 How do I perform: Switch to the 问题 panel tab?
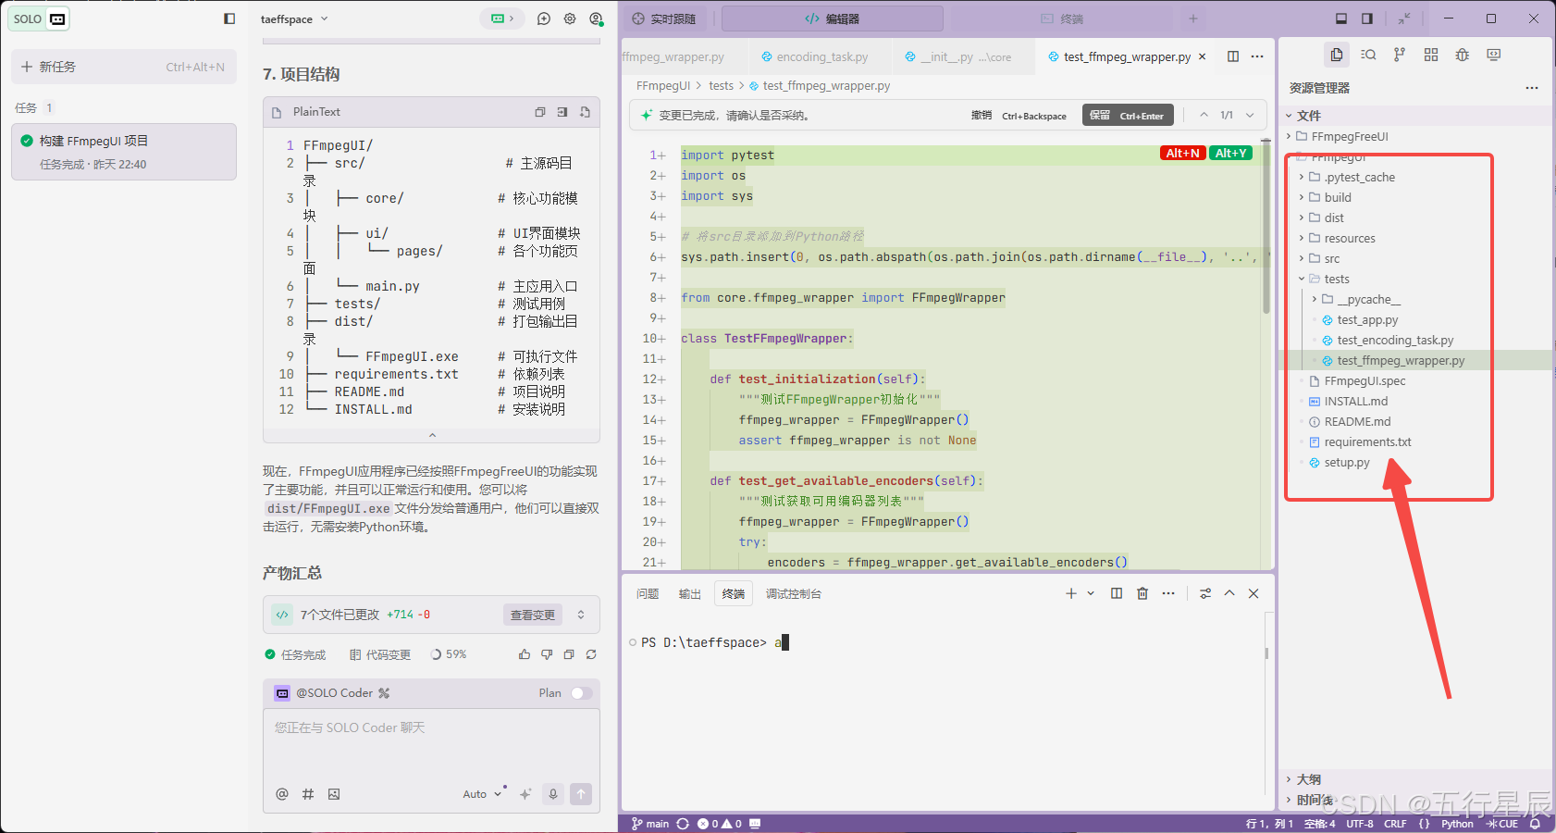tap(648, 593)
